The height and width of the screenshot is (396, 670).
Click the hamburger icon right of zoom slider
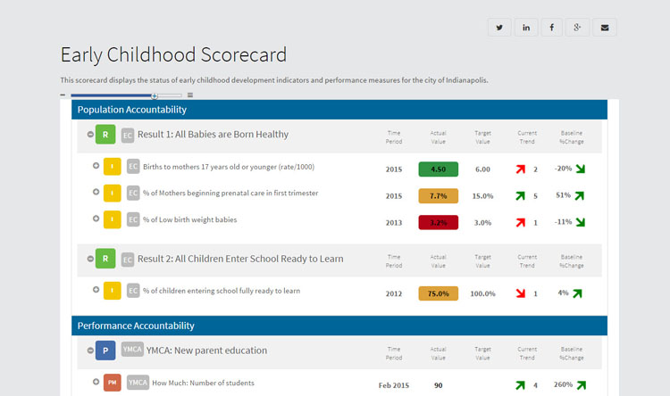pyautogui.click(x=190, y=95)
